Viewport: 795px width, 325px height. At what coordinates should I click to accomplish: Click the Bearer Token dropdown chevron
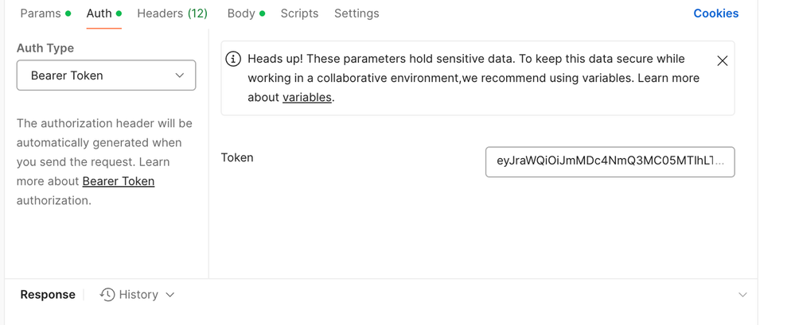coord(180,75)
